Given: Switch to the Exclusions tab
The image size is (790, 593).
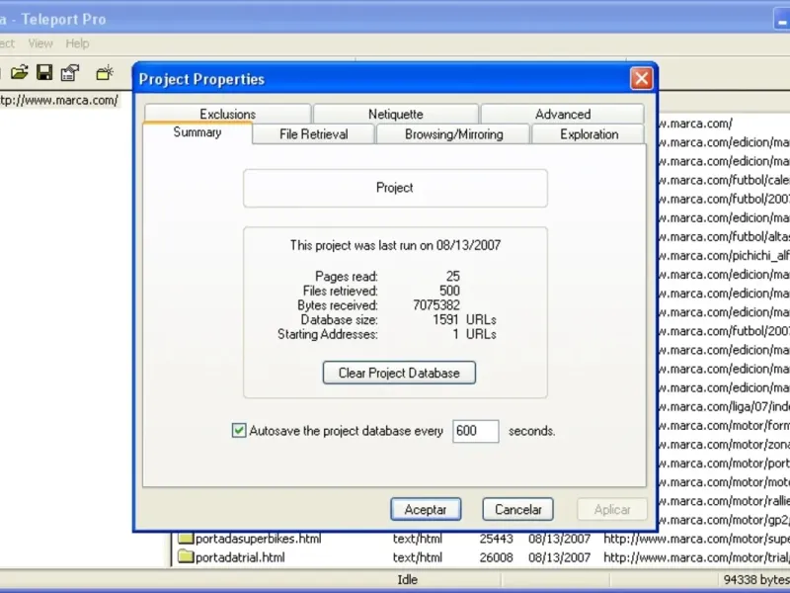Looking at the screenshot, I should tap(227, 114).
